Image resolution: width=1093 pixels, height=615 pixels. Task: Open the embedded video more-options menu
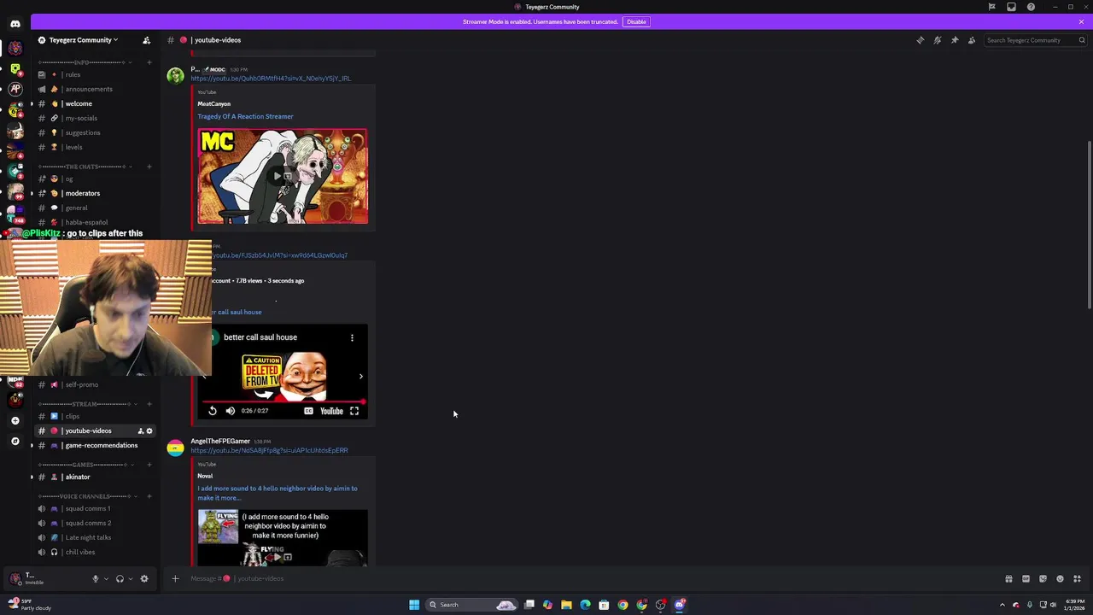pos(352,337)
